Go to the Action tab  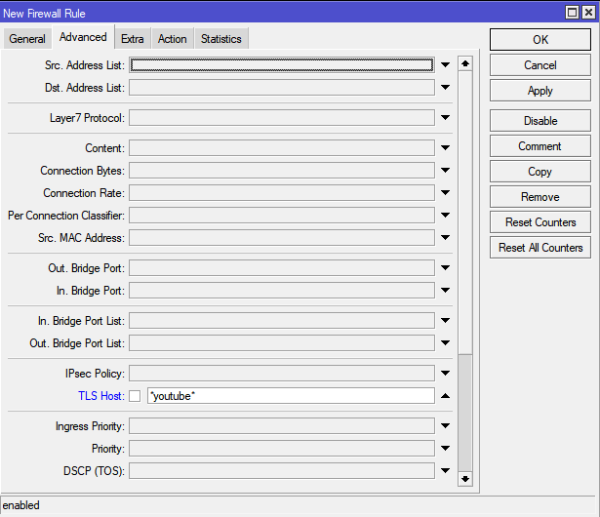173,39
